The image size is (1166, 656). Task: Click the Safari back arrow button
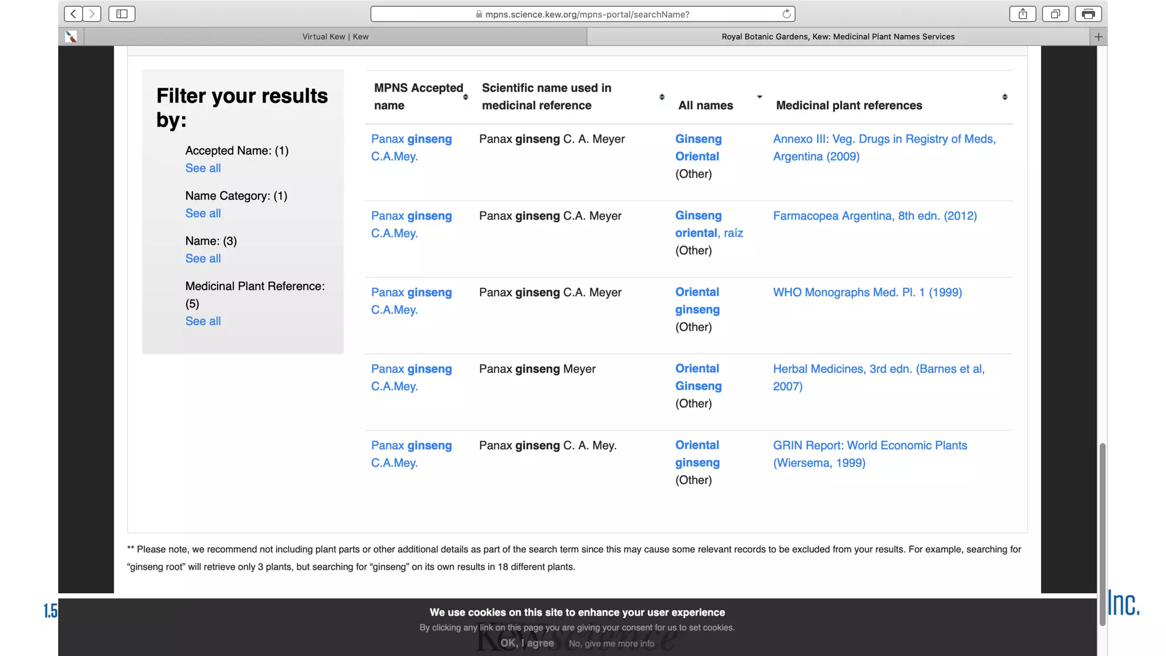[73, 14]
